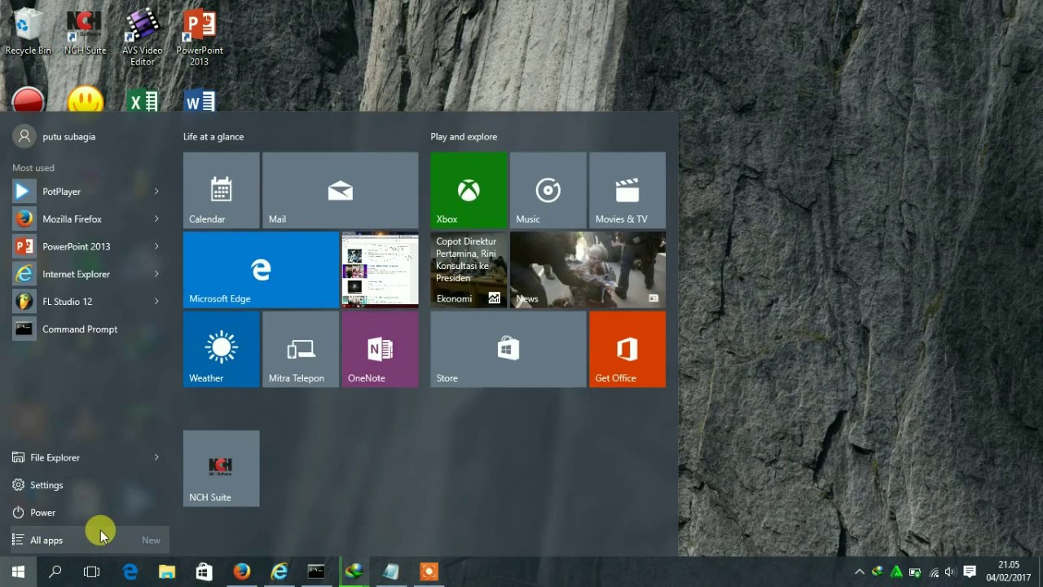Open Store from the taskbar
The image size is (1043, 587).
tap(205, 572)
